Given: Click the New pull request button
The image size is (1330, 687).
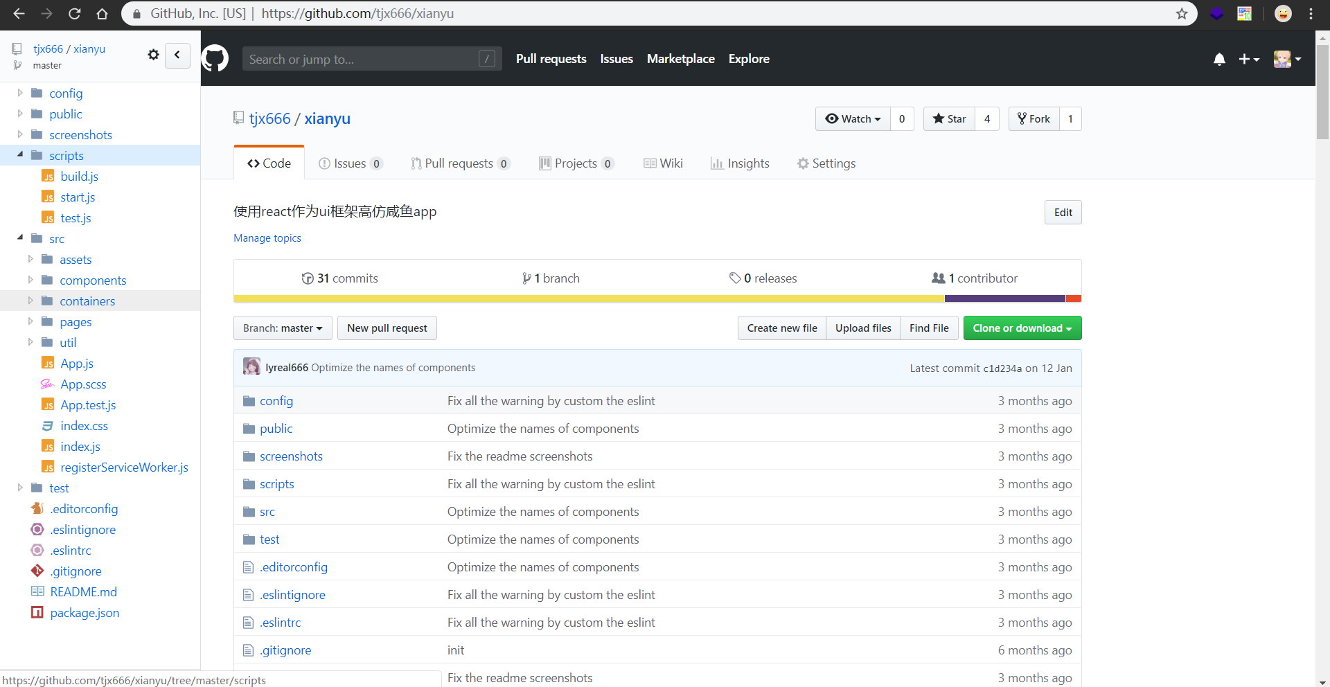Looking at the screenshot, I should tap(387, 328).
